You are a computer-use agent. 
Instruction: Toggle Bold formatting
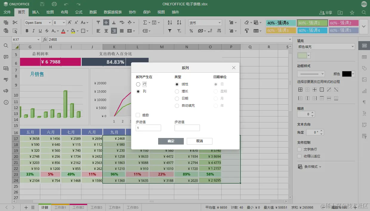[x=27, y=31]
